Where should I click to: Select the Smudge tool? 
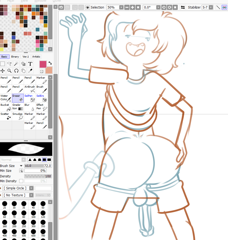17,116
